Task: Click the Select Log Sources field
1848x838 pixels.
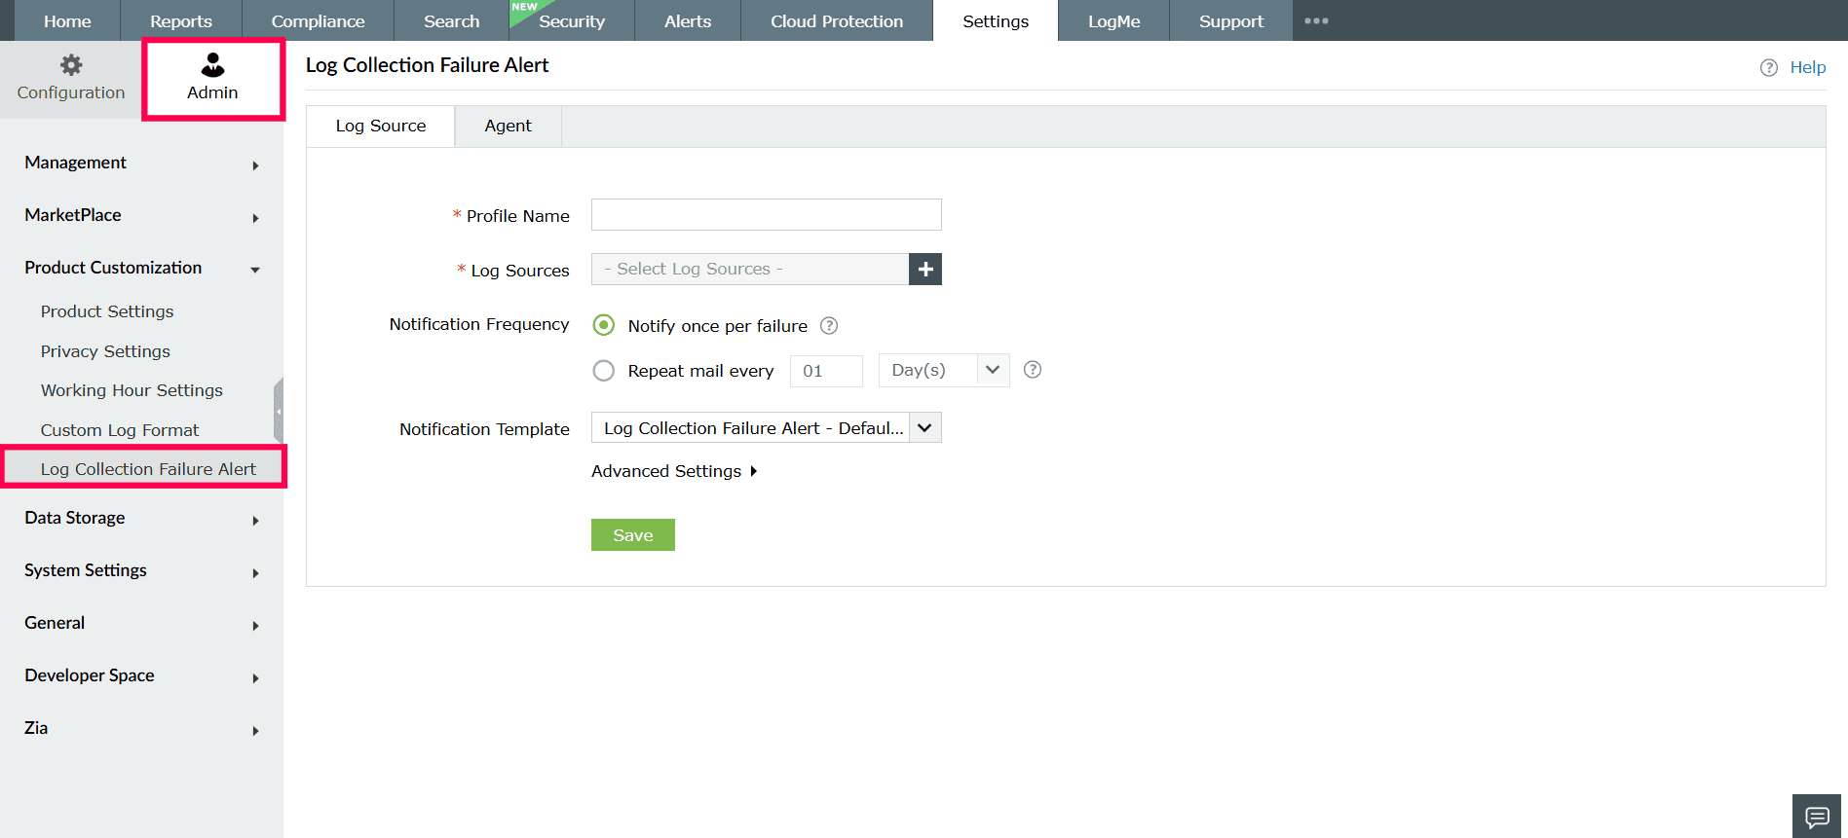Action: coord(750,269)
